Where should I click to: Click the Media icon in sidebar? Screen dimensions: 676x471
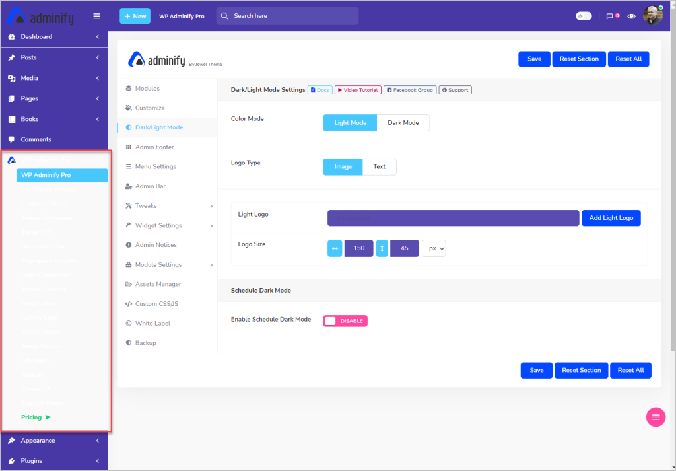pyautogui.click(x=12, y=78)
